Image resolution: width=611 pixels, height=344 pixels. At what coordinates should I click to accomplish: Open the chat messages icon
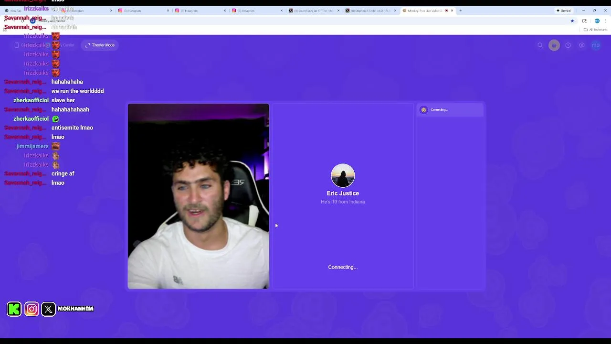[582, 45]
